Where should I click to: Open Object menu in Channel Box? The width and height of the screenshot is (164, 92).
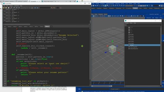157,18
